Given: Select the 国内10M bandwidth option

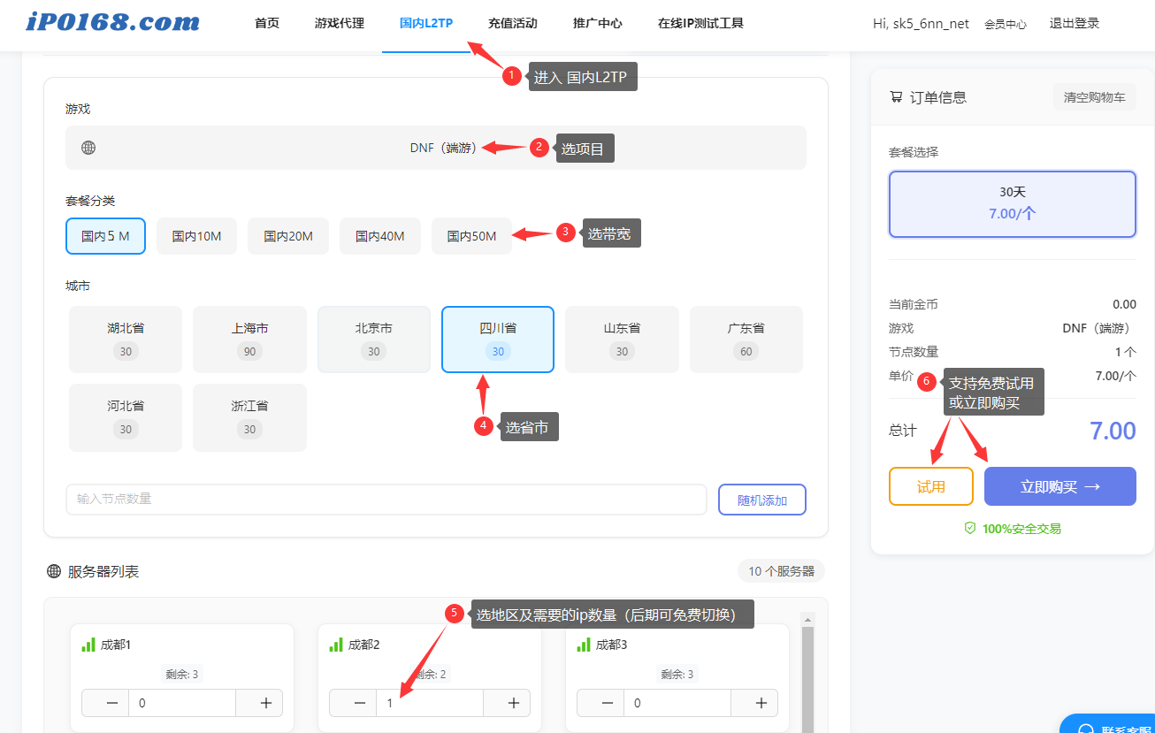Looking at the screenshot, I should pyautogui.click(x=196, y=235).
